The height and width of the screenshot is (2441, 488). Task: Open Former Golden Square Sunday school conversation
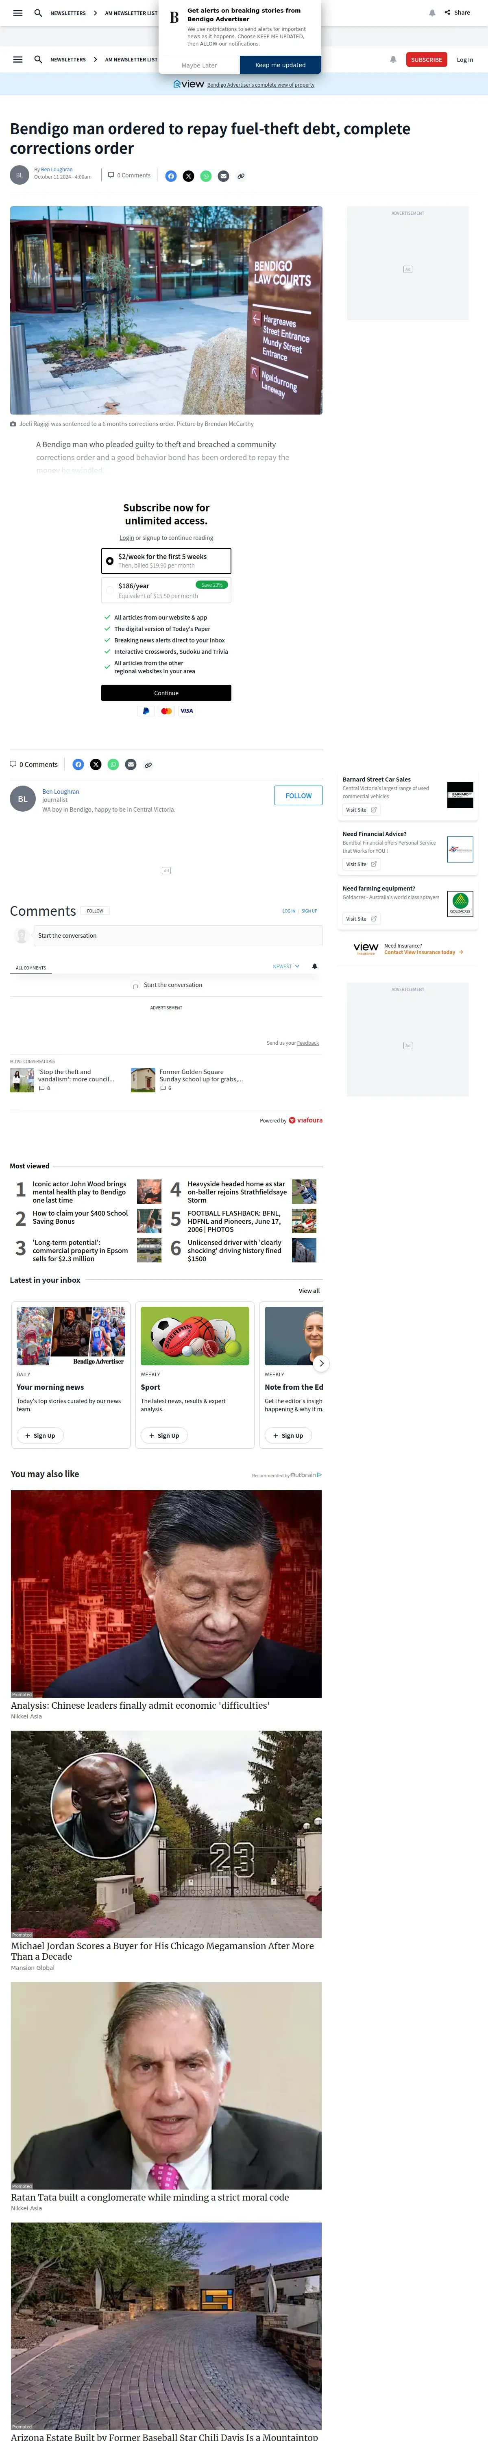pyautogui.click(x=201, y=1076)
